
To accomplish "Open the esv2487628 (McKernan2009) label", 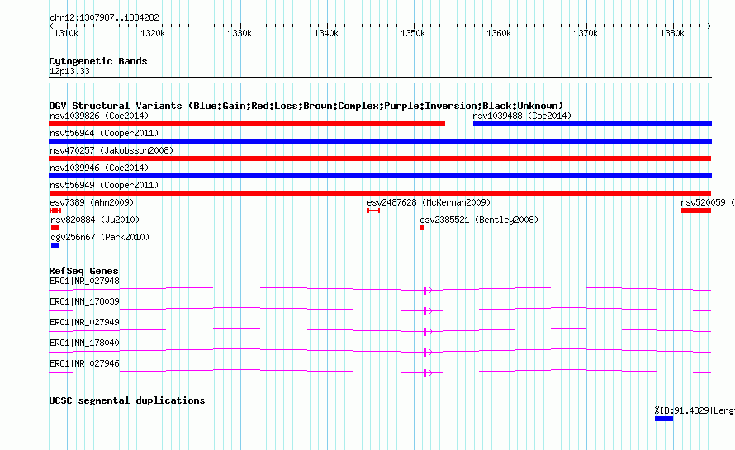I will (x=429, y=202).
